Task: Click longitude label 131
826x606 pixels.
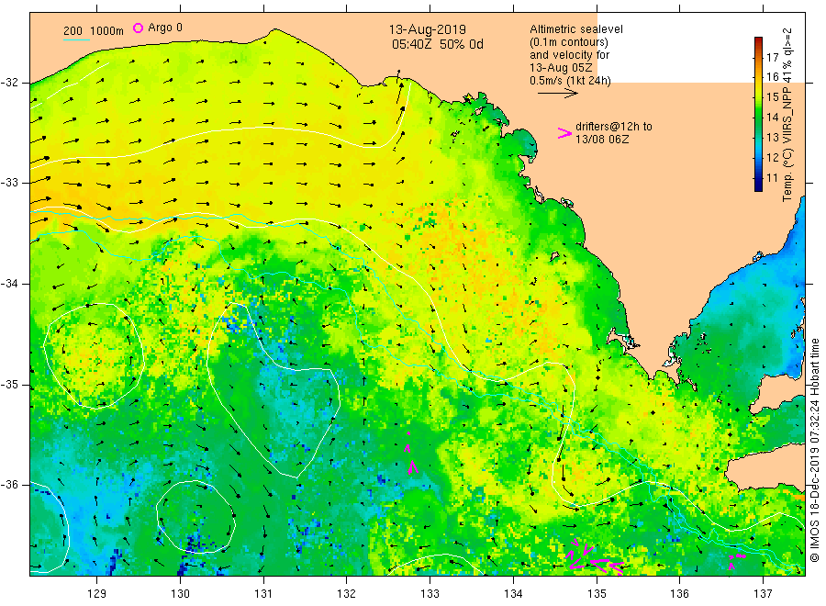Action: coord(263,594)
